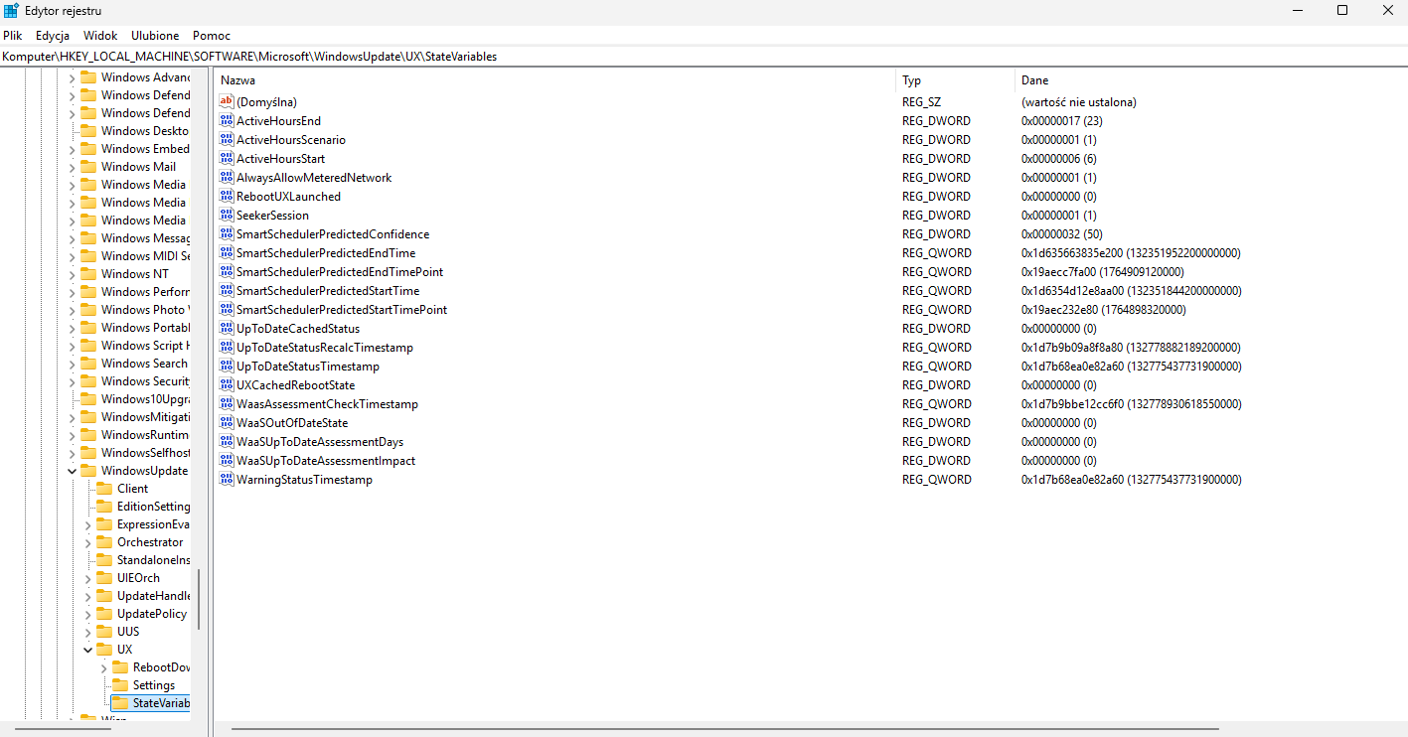
Task: Click the tree pane vertical scrollbar
Action: (x=199, y=599)
